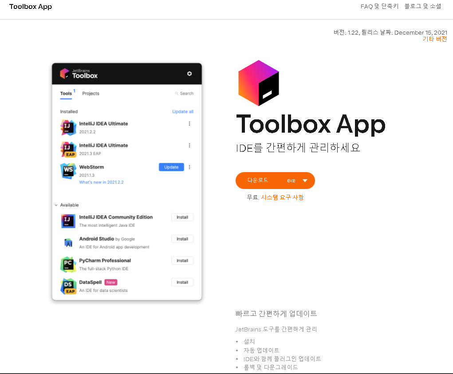Click the large Toolbox App cube logo

click(x=259, y=83)
